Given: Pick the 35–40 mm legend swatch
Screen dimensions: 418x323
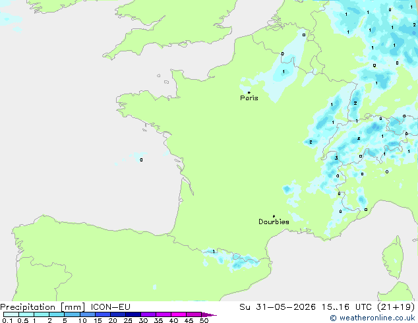Looking at the screenshot, I should click(x=163, y=314).
